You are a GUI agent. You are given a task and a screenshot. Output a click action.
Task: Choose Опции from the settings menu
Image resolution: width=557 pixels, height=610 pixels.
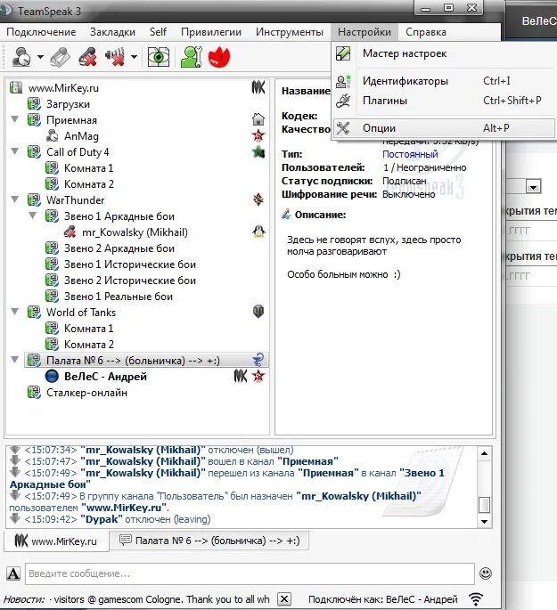coord(444,128)
